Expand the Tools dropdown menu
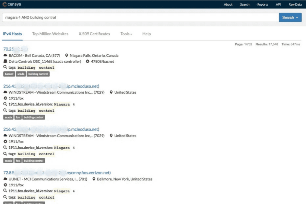 126,34
